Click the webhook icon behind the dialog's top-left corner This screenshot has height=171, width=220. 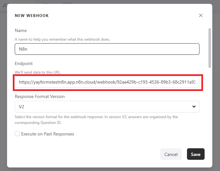point(4,5)
